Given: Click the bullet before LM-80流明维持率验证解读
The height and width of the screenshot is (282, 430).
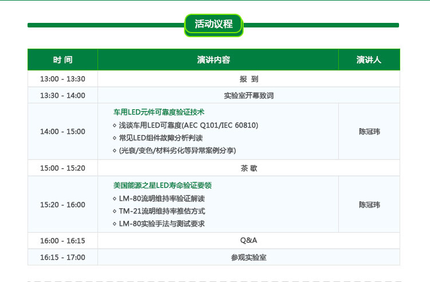Looking at the screenshot, I should click(115, 198).
